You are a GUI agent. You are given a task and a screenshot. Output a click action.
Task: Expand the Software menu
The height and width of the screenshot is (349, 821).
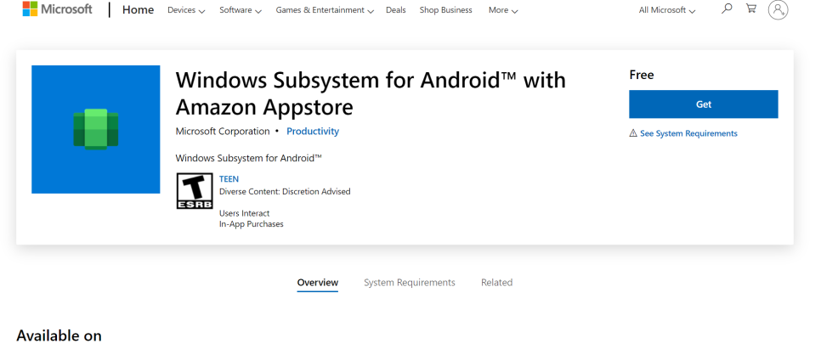[x=241, y=10]
